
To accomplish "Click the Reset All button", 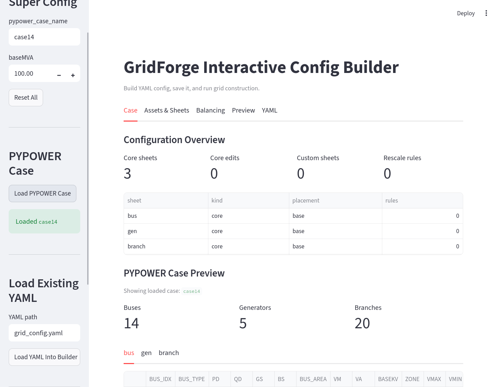I will point(26,98).
